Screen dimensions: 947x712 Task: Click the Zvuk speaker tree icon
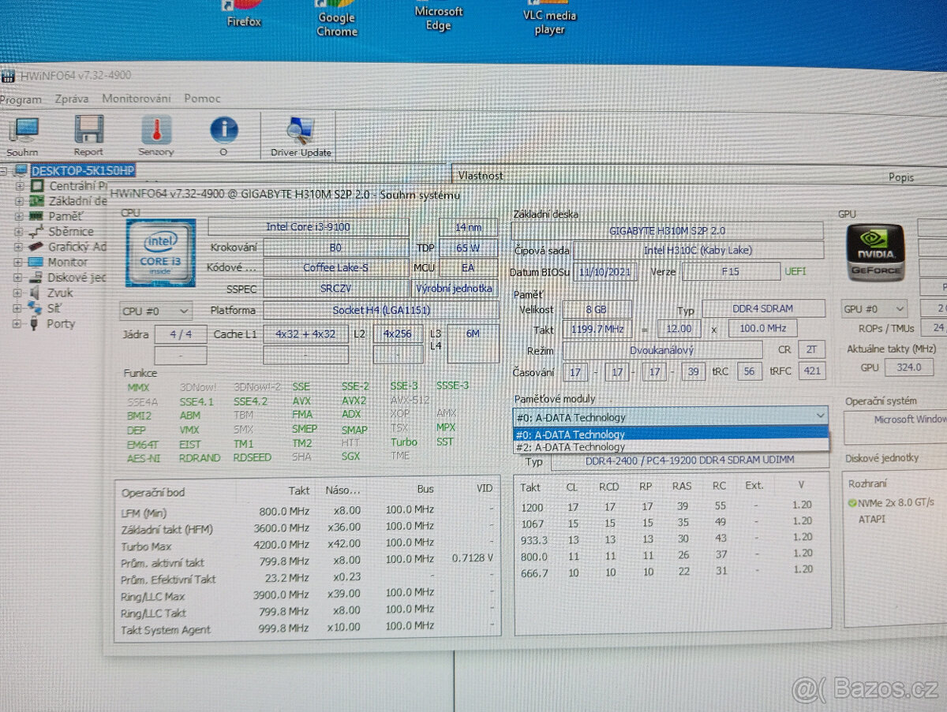click(x=36, y=293)
